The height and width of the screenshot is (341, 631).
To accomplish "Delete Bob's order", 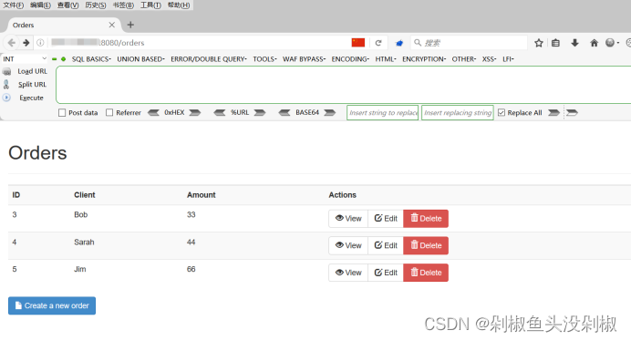I will pos(426,219).
